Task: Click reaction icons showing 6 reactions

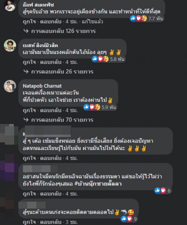Action: pos(163,191)
